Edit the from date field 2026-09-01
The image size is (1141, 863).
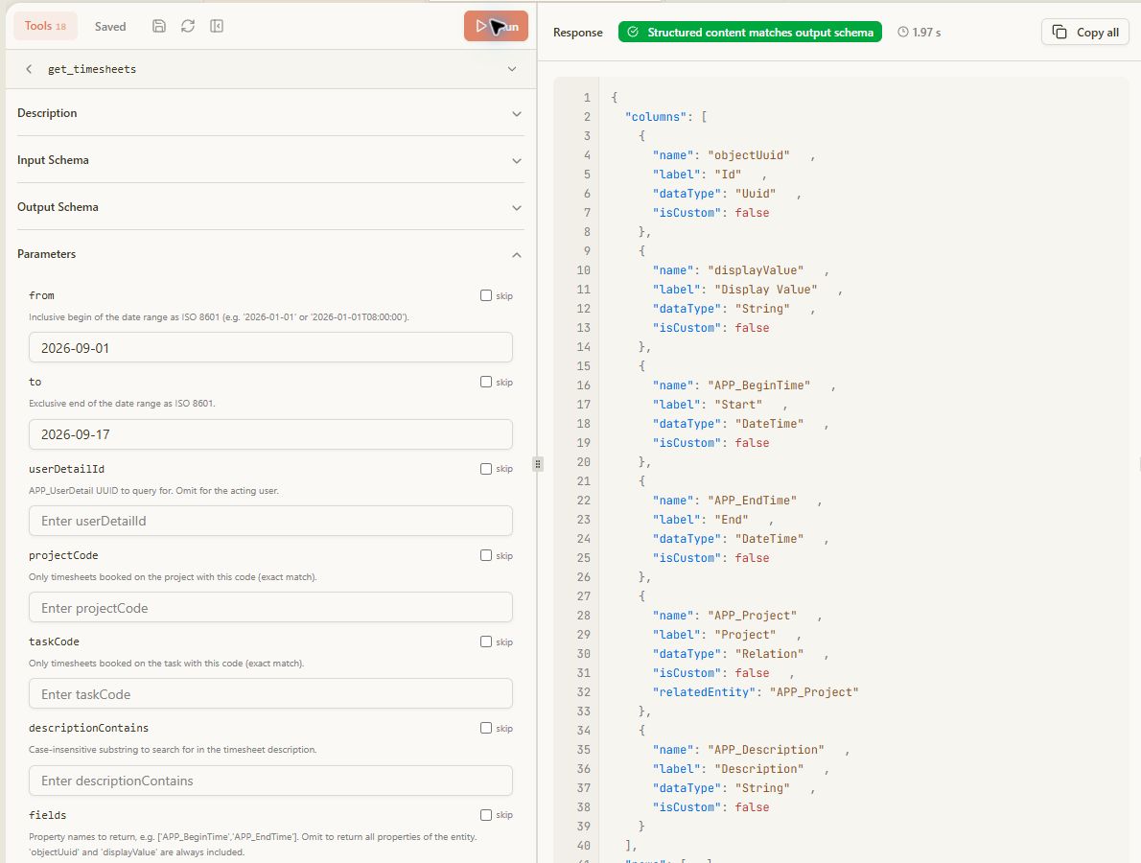point(270,348)
